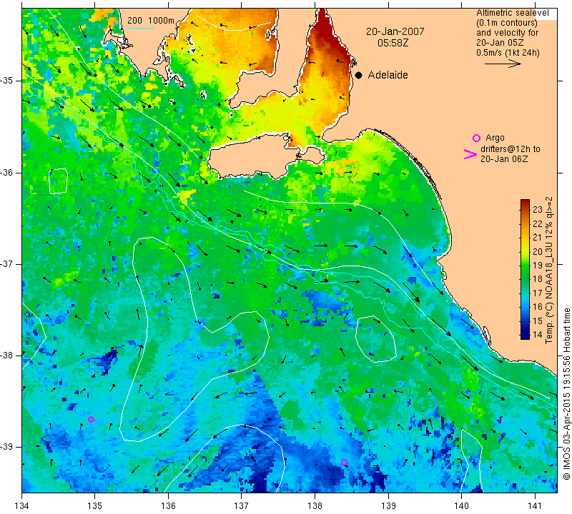572x514 pixels.
Task: Click the color bar value 23
Action: (x=538, y=209)
